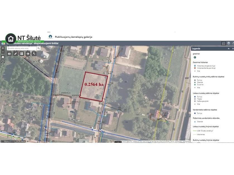Activate the Measurement ruler tool
The image size is (234, 175).
tap(15, 54)
